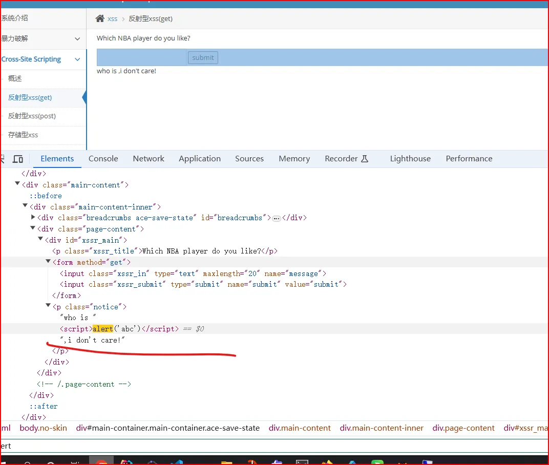Image resolution: width=549 pixels, height=465 pixels.
Task: Open the 概述 sidebar item
Action: [15, 78]
